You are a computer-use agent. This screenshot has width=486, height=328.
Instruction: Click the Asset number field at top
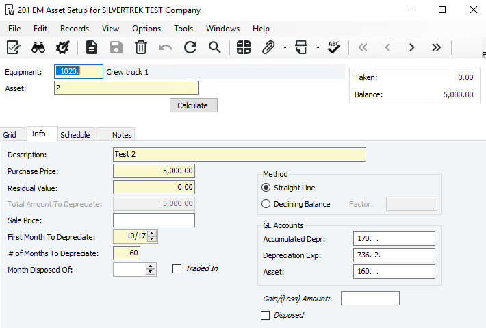click(126, 88)
